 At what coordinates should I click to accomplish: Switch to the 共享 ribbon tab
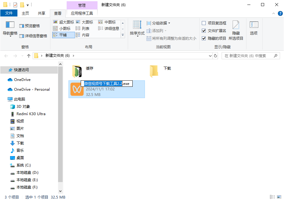click(x=41, y=13)
